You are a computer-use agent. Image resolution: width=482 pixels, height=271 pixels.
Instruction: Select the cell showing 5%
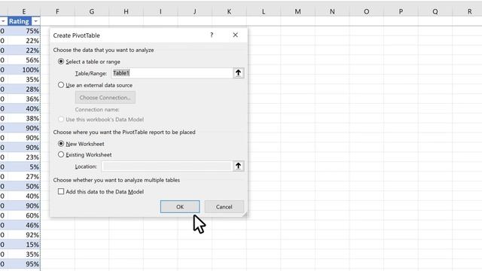tap(23, 167)
